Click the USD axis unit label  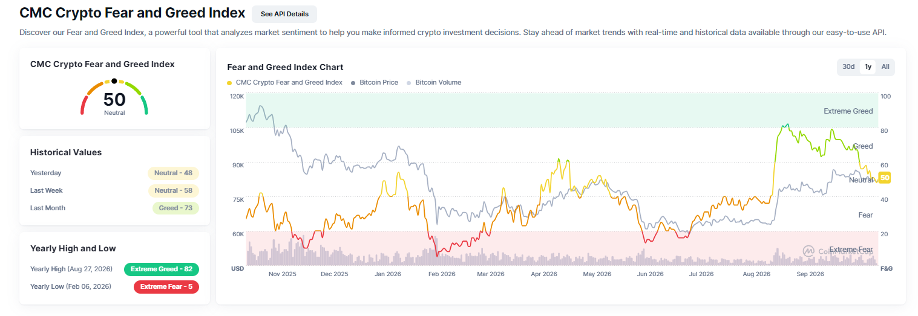[237, 268]
